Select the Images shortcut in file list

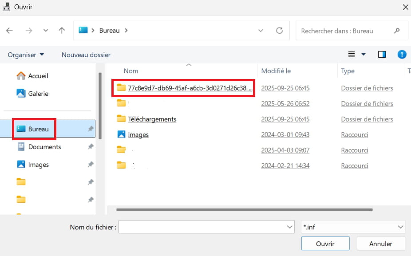(x=138, y=135)
